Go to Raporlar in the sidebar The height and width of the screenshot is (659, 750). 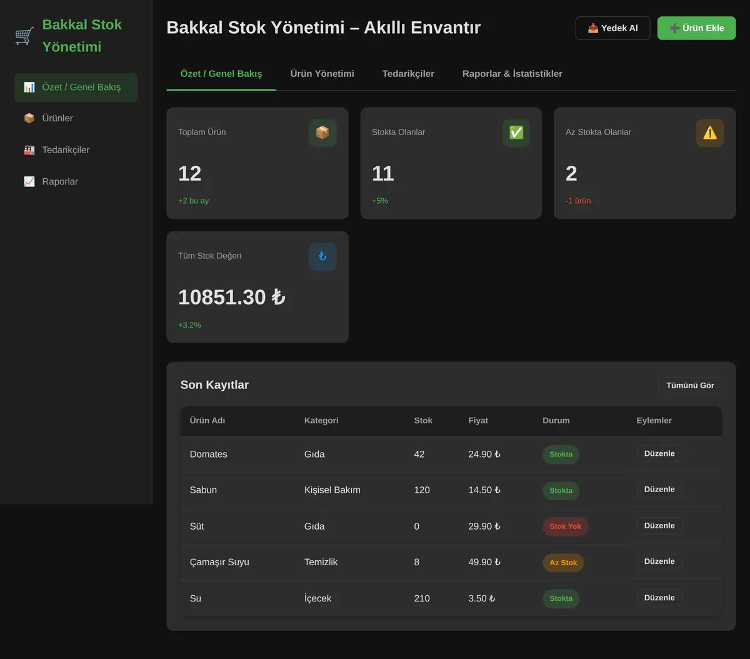click(76, 181)
